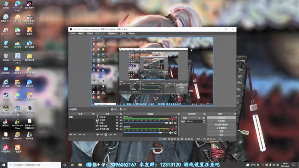This screenshot has width=299, height=168.
Task: Open Microsoft Edge desktop shortcut
Action: [x=18, y=6]
